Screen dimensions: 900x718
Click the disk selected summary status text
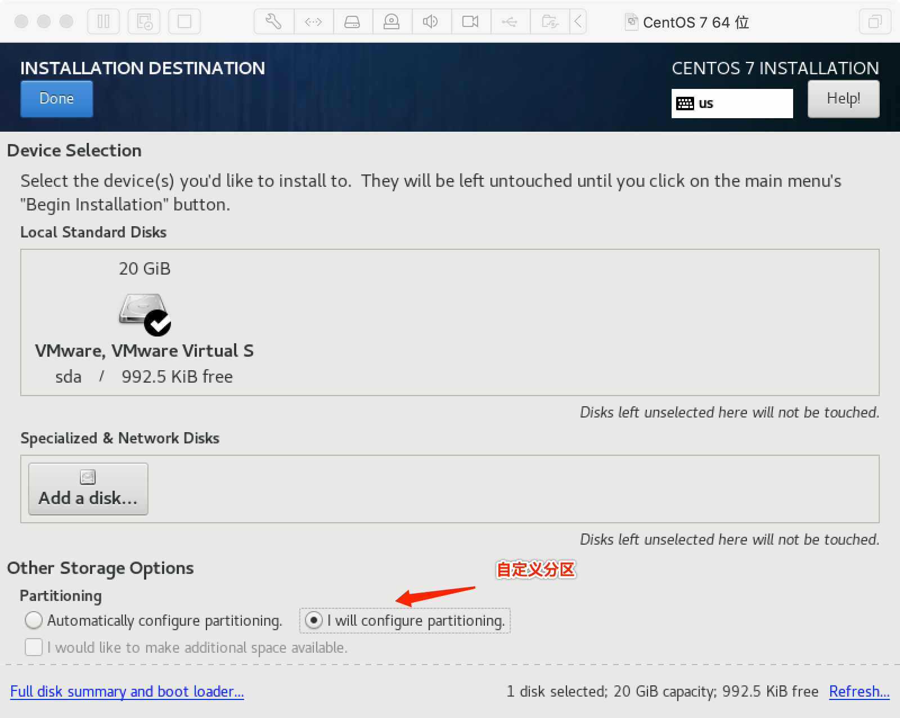pos(662,692)
